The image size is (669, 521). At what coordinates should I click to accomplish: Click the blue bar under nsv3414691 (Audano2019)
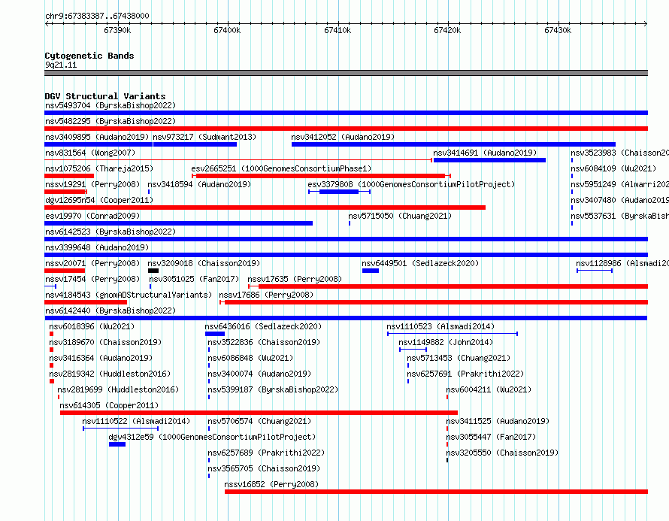pos(489,160)
